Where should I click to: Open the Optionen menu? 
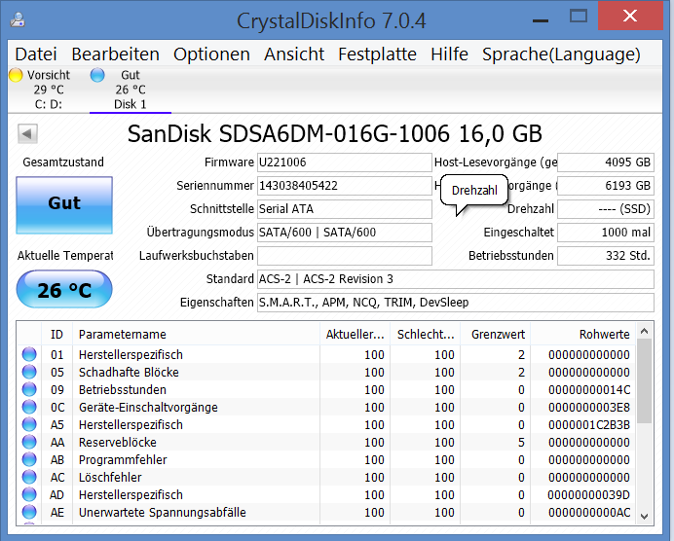[x=211, y=54]
